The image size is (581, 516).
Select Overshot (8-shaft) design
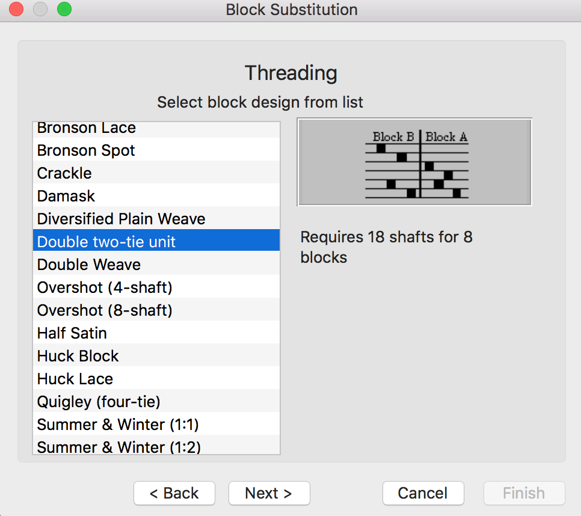105,310
